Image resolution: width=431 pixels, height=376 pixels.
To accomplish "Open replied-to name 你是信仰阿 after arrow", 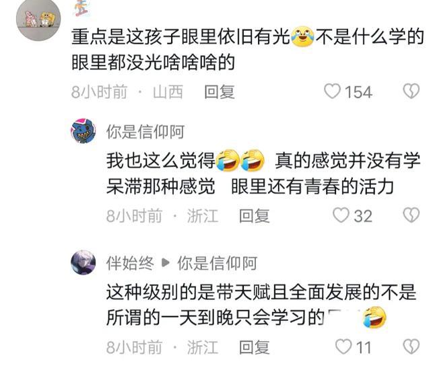I will coord(217,263).
